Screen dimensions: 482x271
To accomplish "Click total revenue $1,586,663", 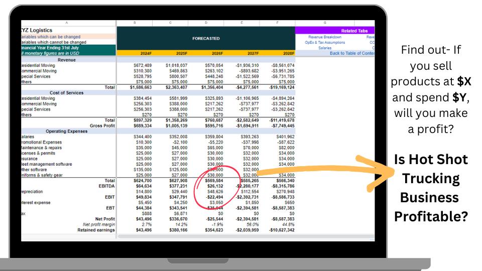I will [141, 87].
